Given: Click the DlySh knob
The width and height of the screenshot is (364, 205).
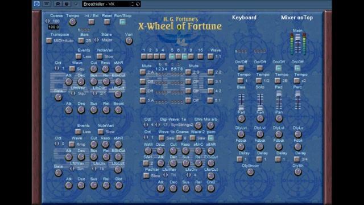Looking at the screenshot, I should click(x=298, y=172).
